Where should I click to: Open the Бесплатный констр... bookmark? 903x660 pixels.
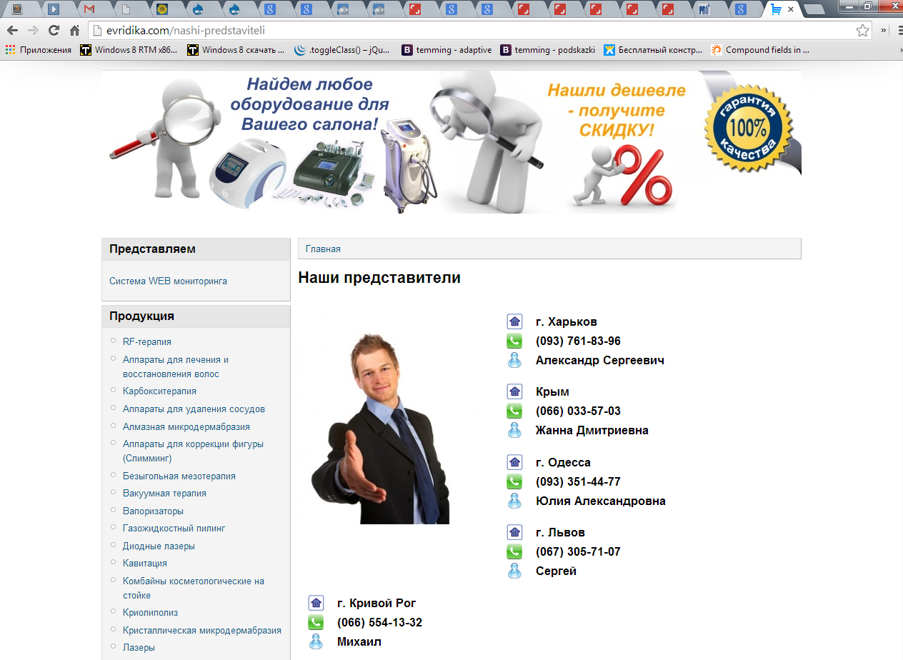coord(653,50)
